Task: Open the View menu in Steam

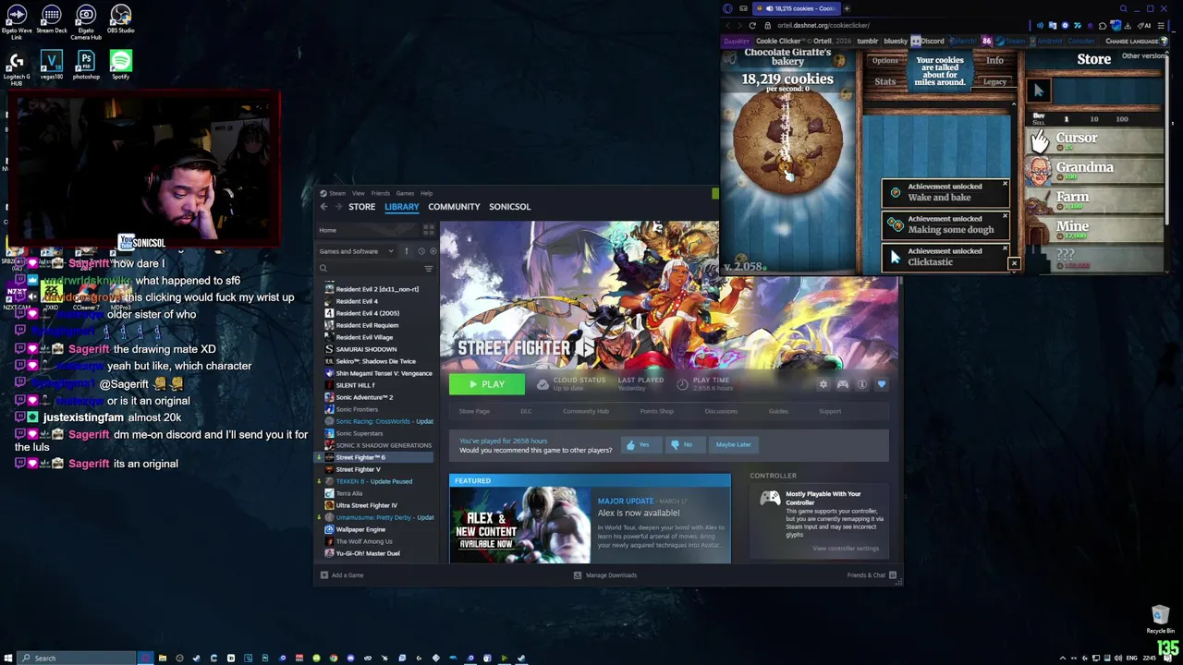Action: click(x=358, y=193)
